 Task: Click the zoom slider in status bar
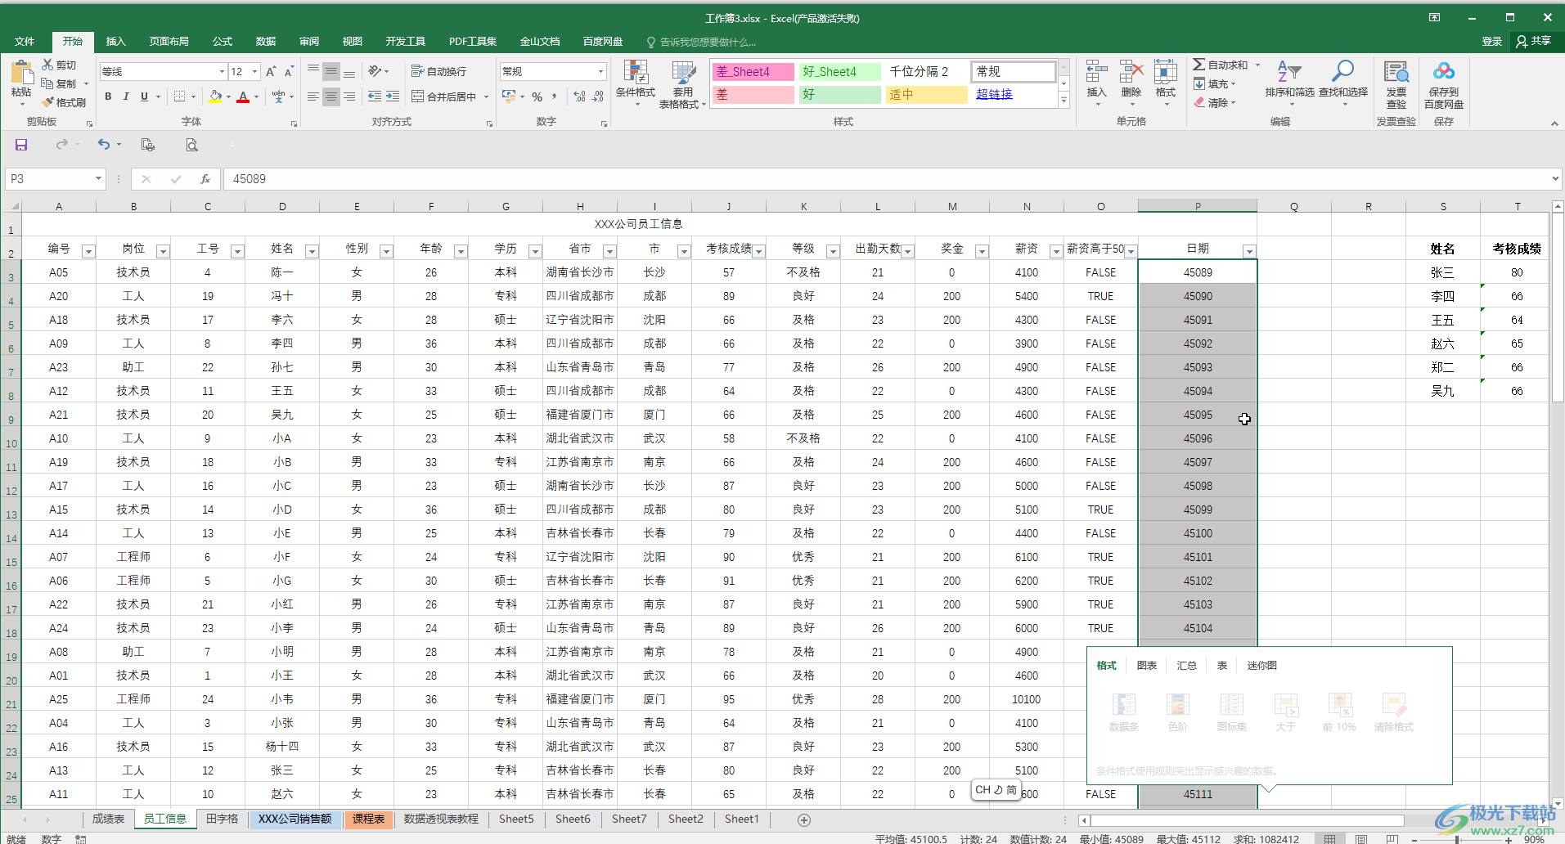point(1457,839)
